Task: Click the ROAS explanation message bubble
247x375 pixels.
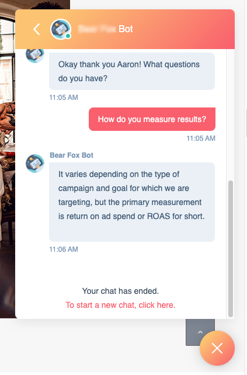Action: click(x=132, y=202)
